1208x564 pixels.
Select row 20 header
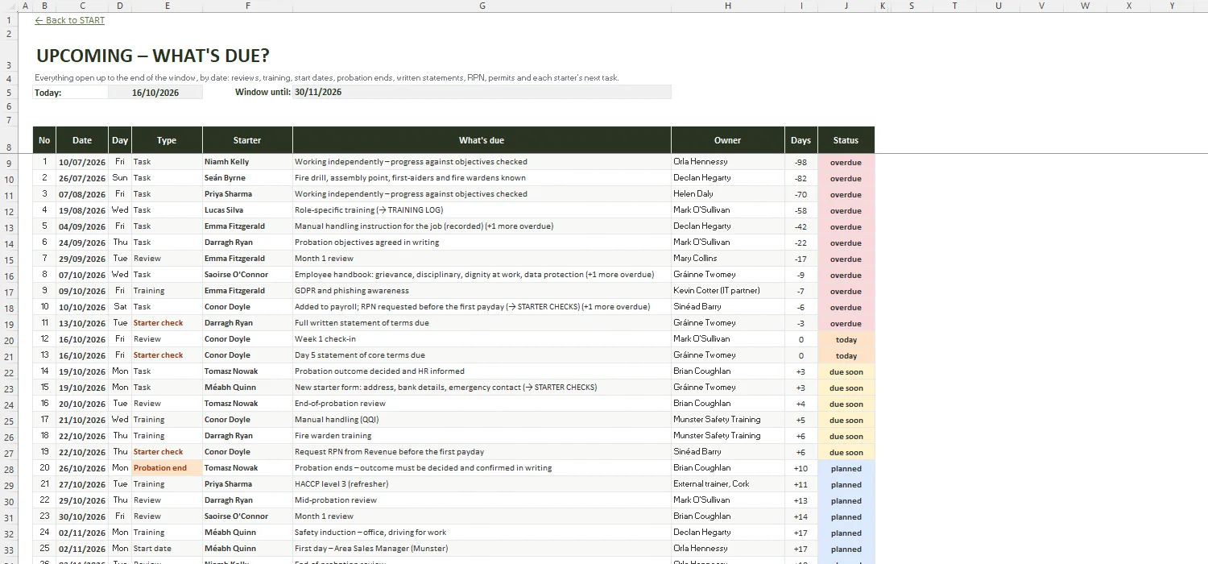pos(9,339)
